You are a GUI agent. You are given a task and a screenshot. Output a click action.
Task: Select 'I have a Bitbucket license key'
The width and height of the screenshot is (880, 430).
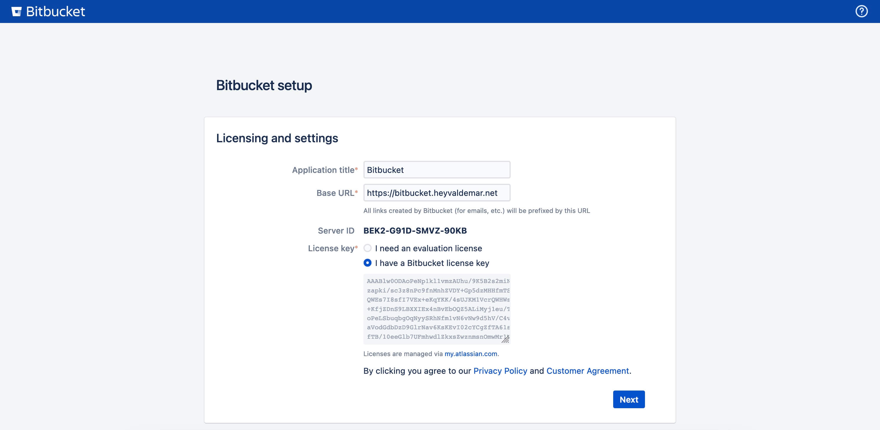point(368,263)
